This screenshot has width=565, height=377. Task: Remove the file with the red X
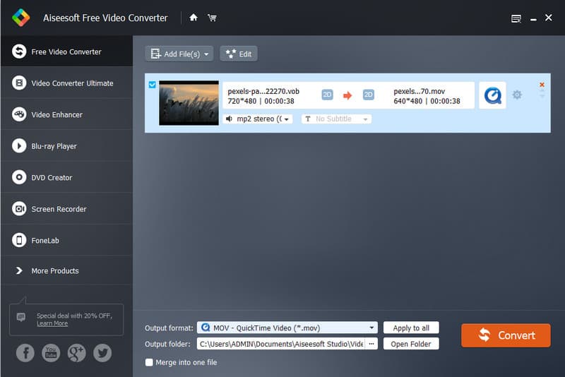542,85
